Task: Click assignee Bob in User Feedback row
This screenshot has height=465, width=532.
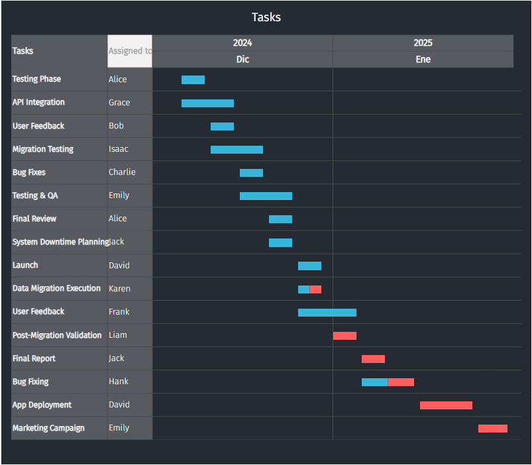Action: coord(116,126)
